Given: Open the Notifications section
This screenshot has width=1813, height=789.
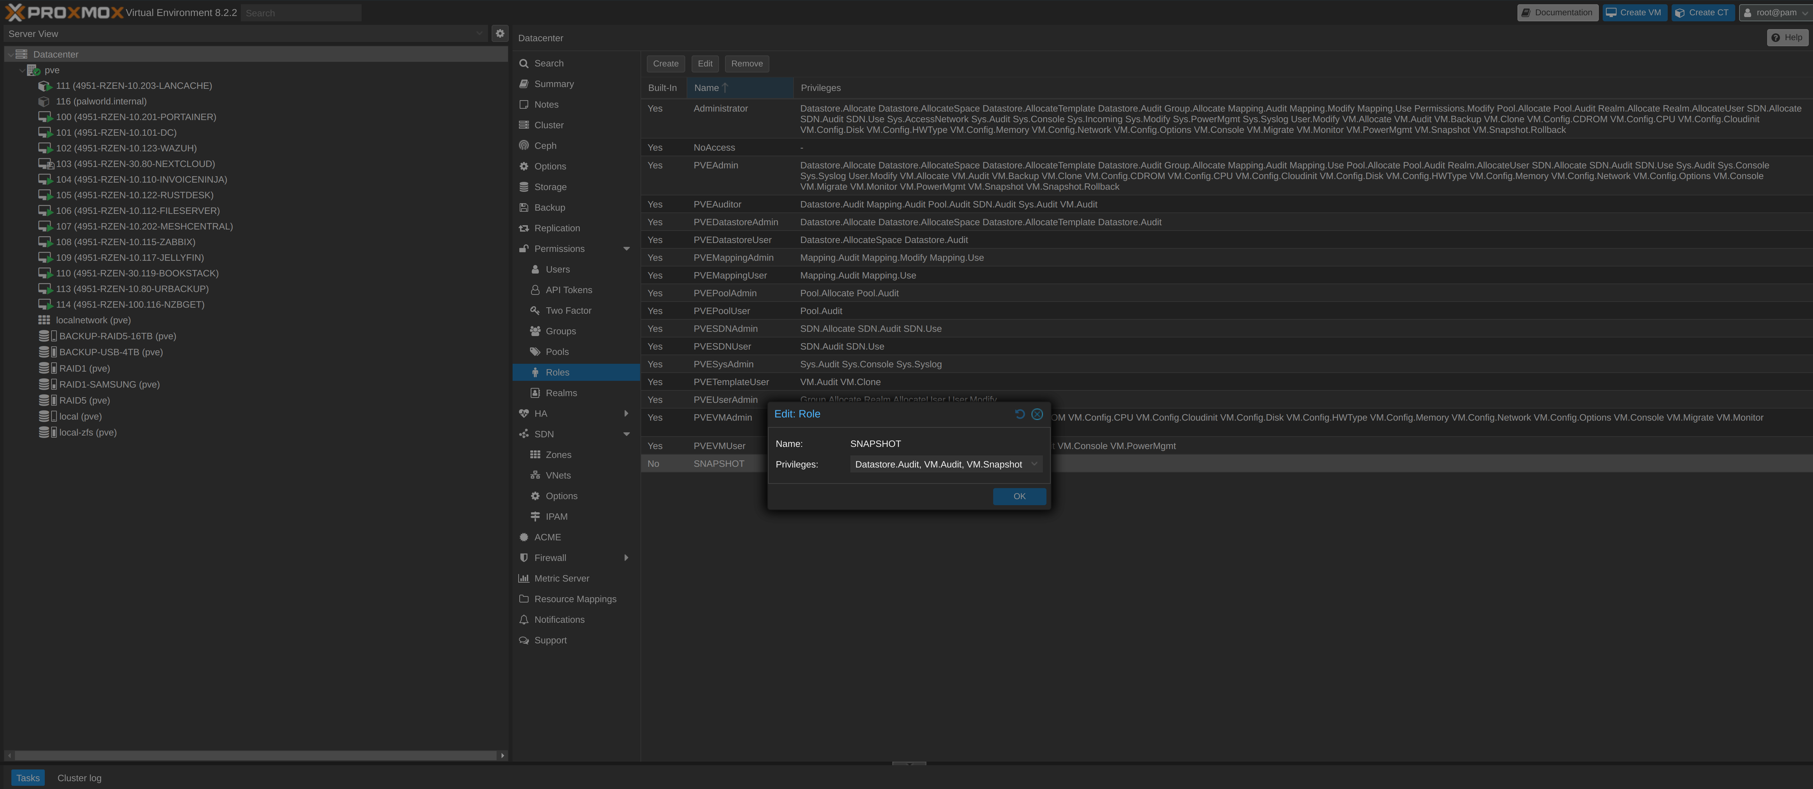Looking at the screenshot, I should click(559, 620).
